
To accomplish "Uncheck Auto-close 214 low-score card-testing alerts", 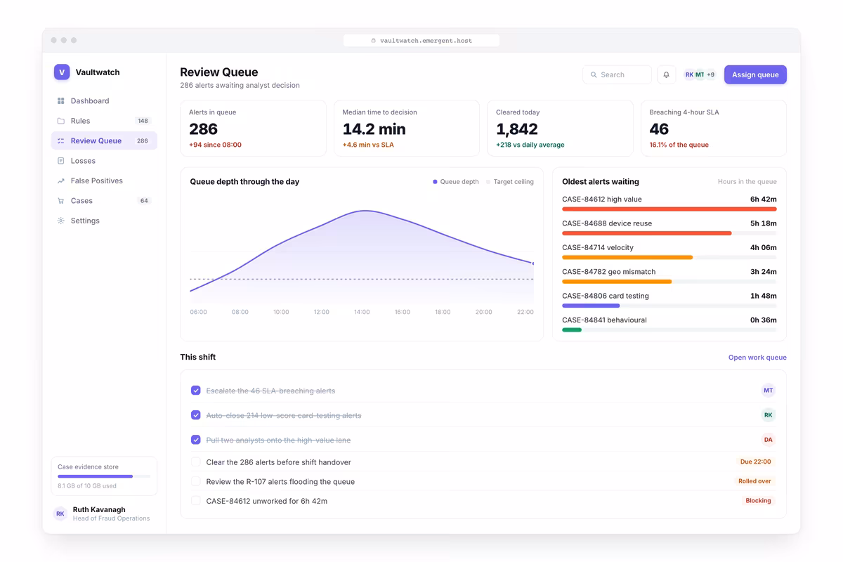I will coord(196,415).
